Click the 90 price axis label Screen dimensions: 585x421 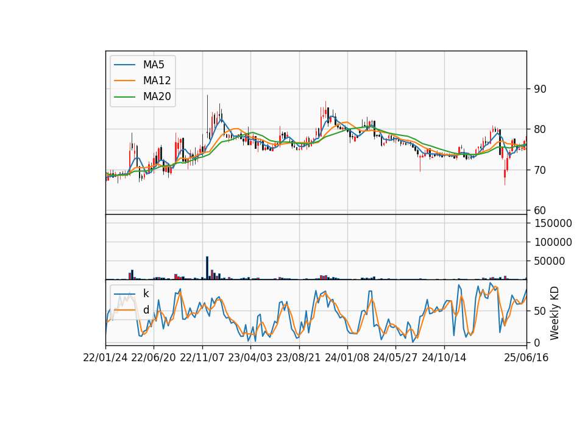(x=540, y=89)
